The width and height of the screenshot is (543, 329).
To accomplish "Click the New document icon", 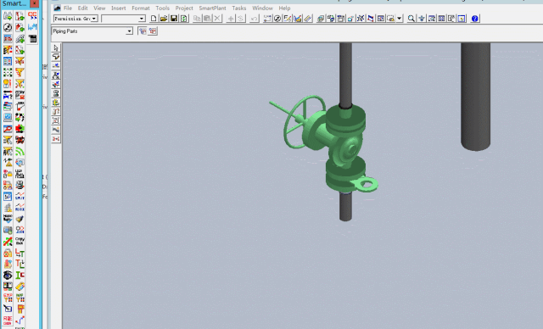I will [154, 19].
